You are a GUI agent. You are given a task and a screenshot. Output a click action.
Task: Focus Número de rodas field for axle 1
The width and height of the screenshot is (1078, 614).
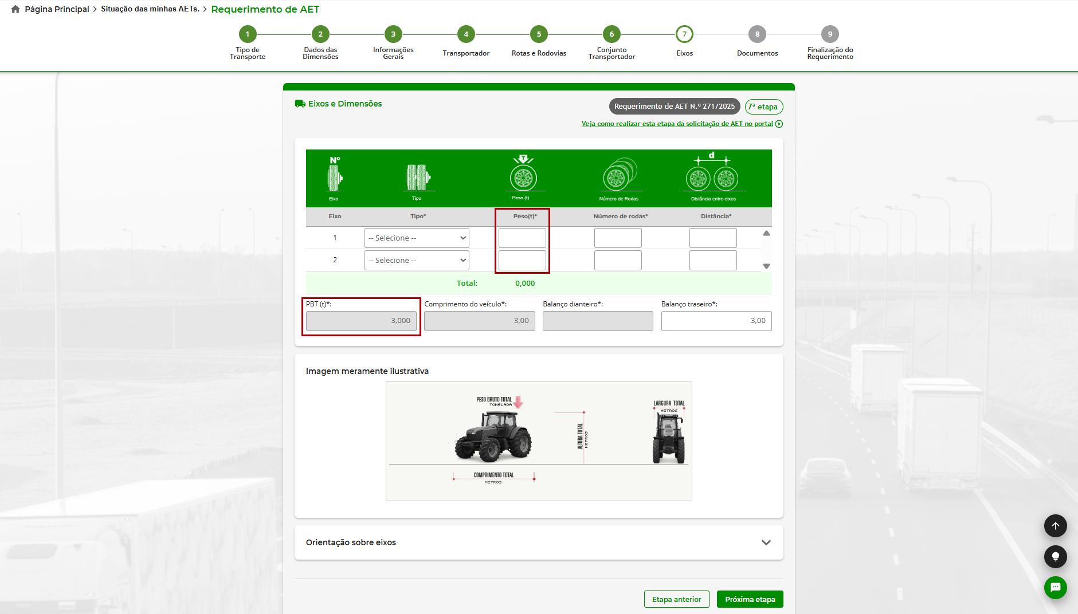click(x=618, y=238)
